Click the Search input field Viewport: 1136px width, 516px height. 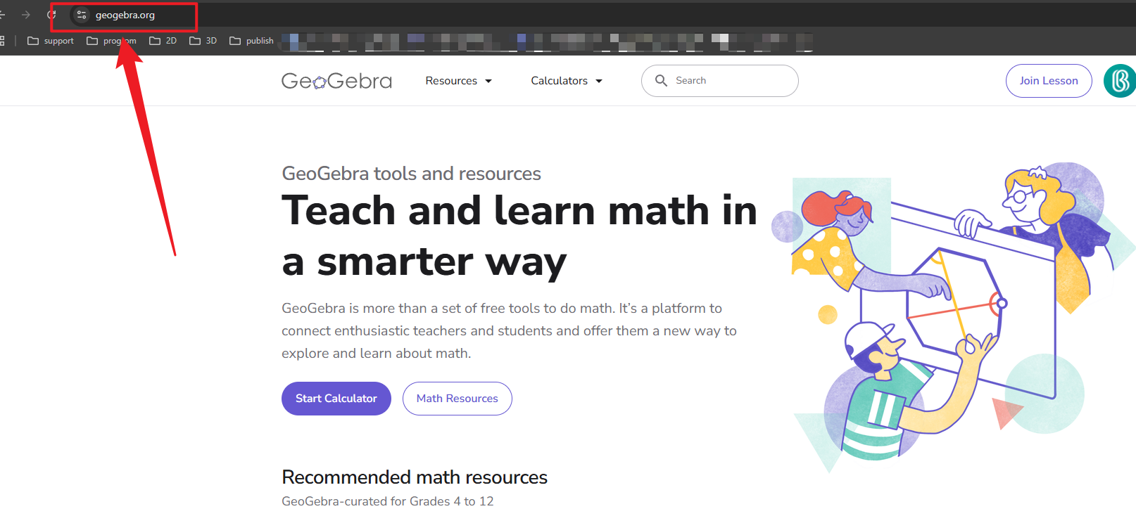click(719, 81)
